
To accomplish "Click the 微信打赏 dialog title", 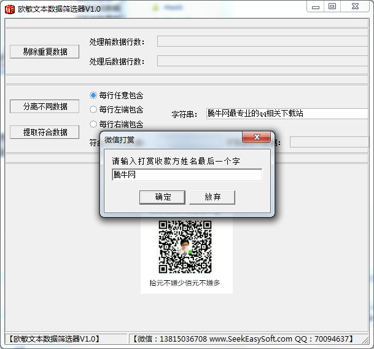I will pyautogui.click(x=119, y=140).
